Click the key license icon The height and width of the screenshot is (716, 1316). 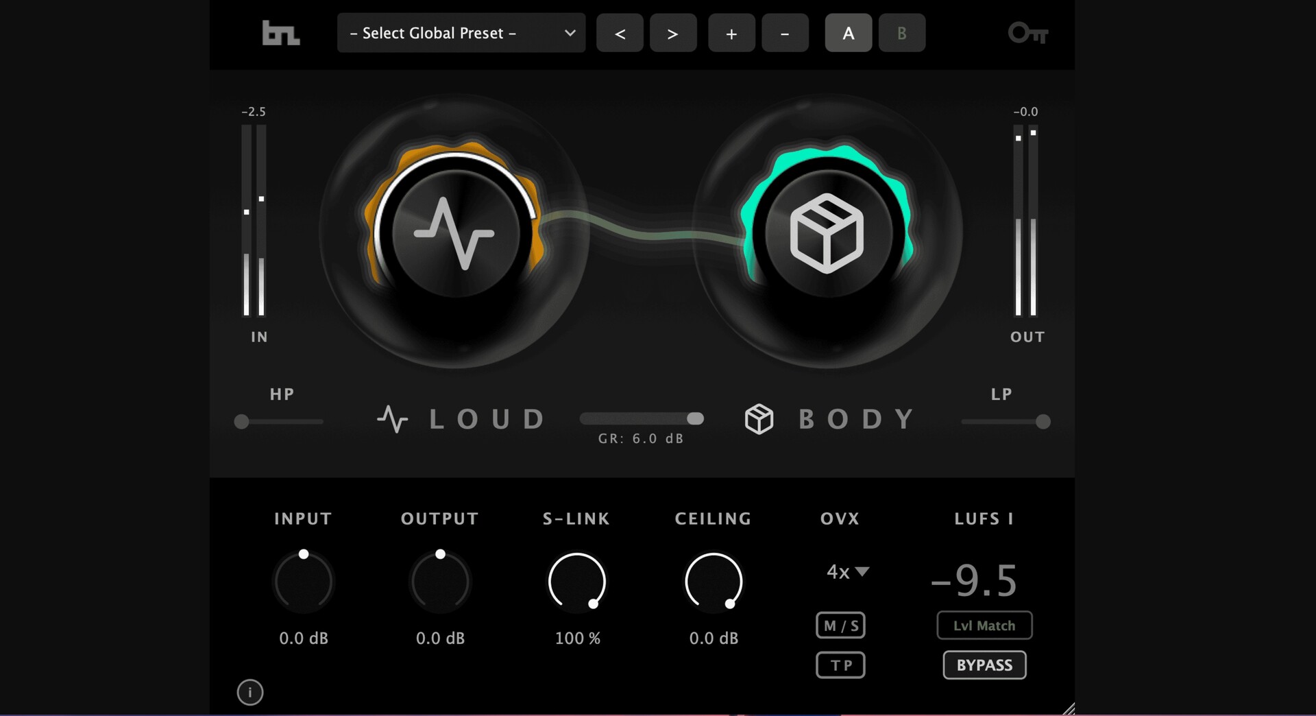1027,33
